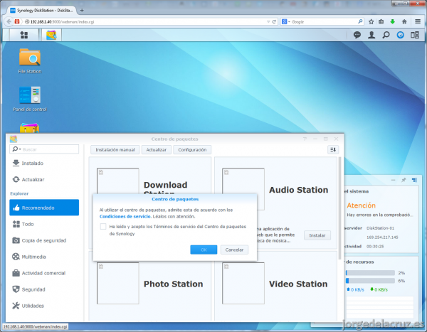Confirm the dialog with OK
Viewport: 427px width, 332px height.
pos(204,250)
